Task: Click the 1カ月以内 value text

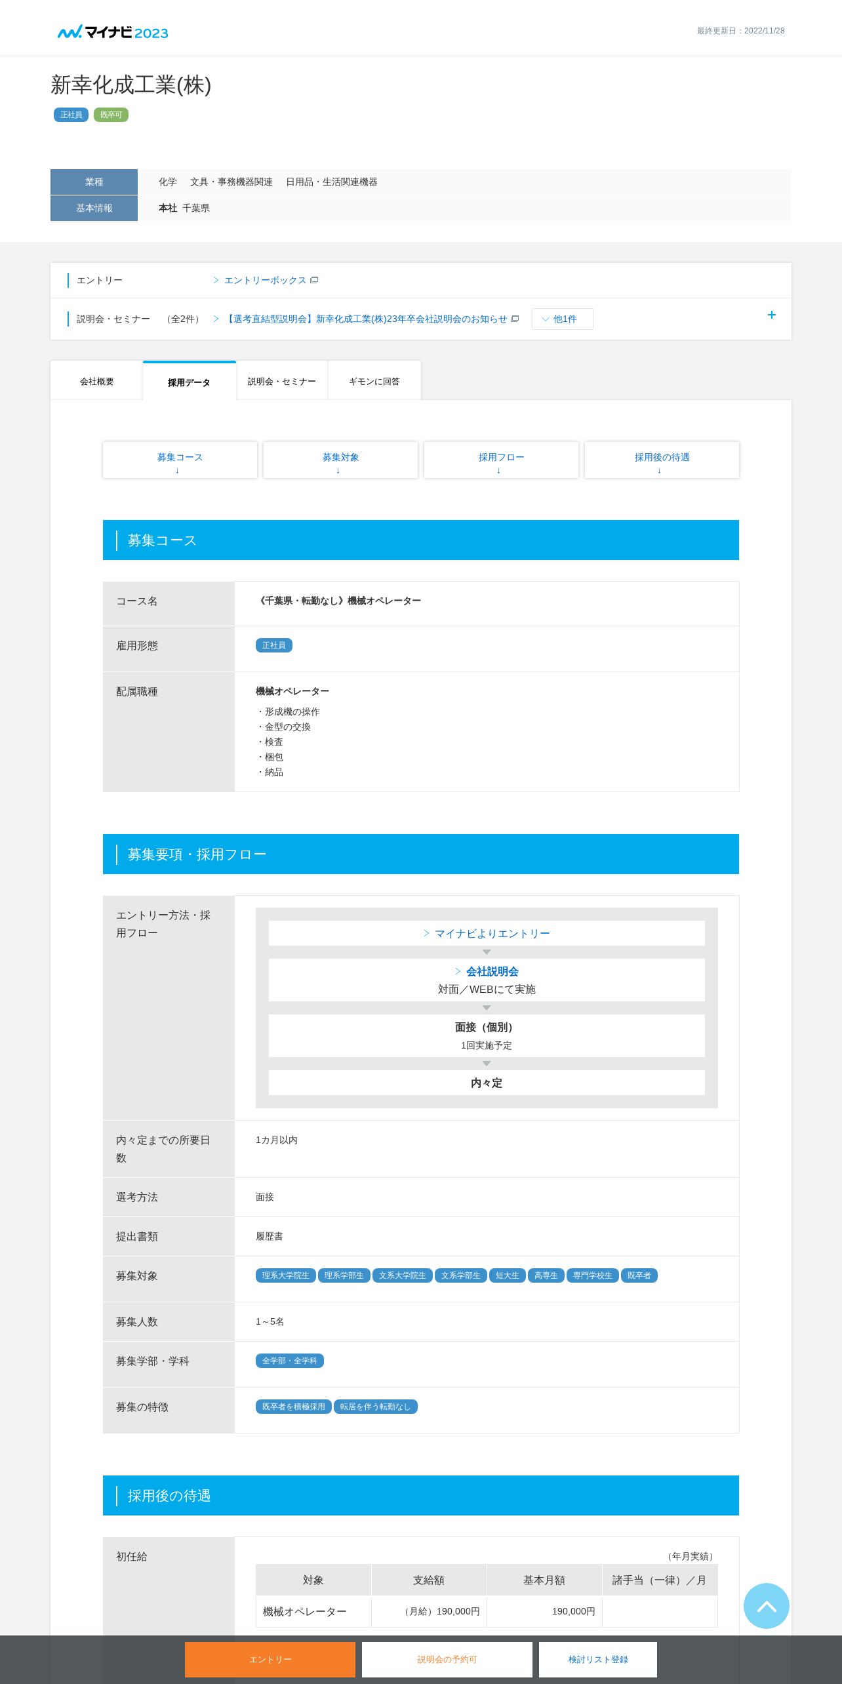Action: (277, 1140)
